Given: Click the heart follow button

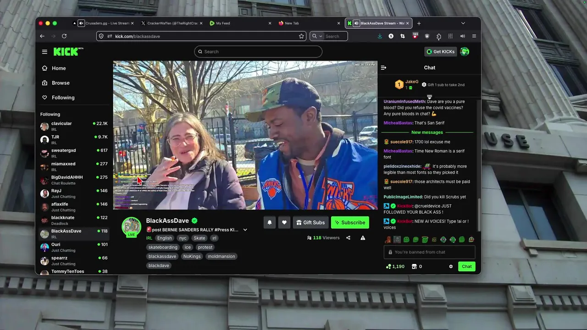Looking at the screenshot, I should click(x=284, y=222).
